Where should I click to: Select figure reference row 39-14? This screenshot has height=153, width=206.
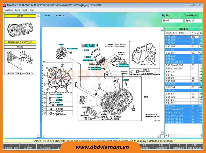click(x=184, y=100)
